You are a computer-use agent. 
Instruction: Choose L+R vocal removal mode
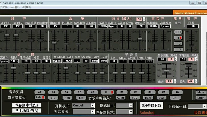point(40,97)
